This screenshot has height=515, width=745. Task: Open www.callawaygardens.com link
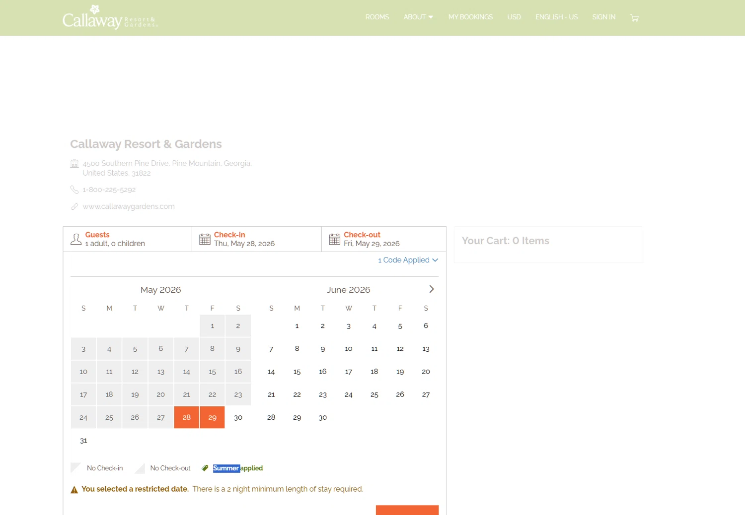coord(129,206)
